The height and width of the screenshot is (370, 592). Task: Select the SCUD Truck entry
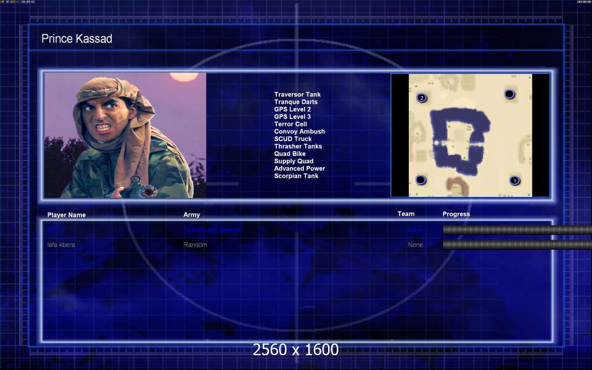pyautogui.click(x=293, y=139)
